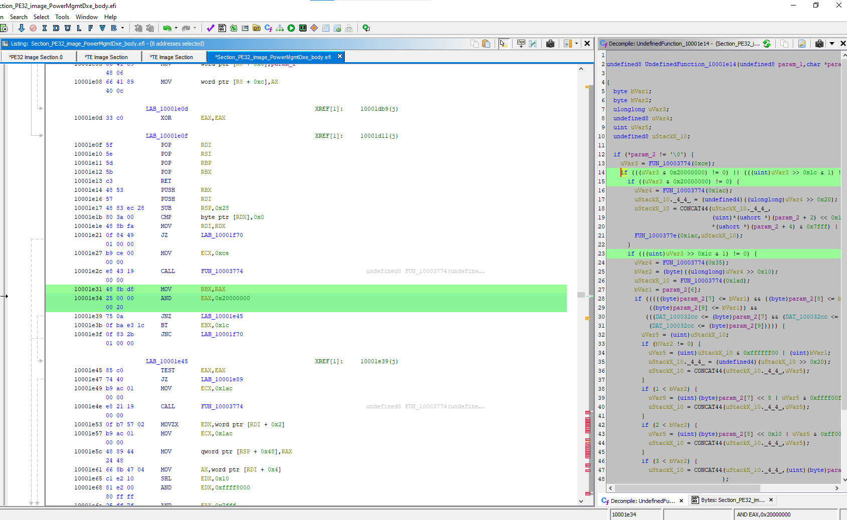Jump to next Data (D) icon
The width and height of the screenshot is (847, 520).
point(56,28)
